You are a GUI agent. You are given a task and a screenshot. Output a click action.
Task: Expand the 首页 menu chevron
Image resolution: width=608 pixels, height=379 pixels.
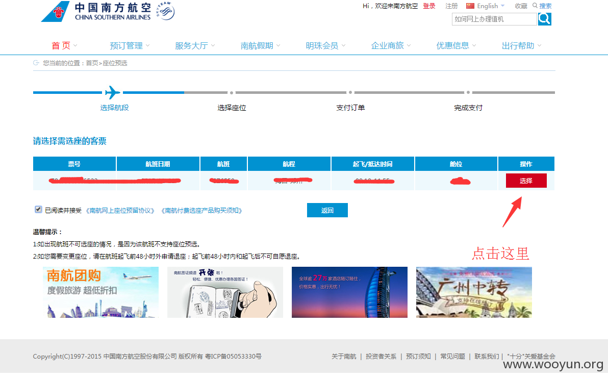[75, 45]
